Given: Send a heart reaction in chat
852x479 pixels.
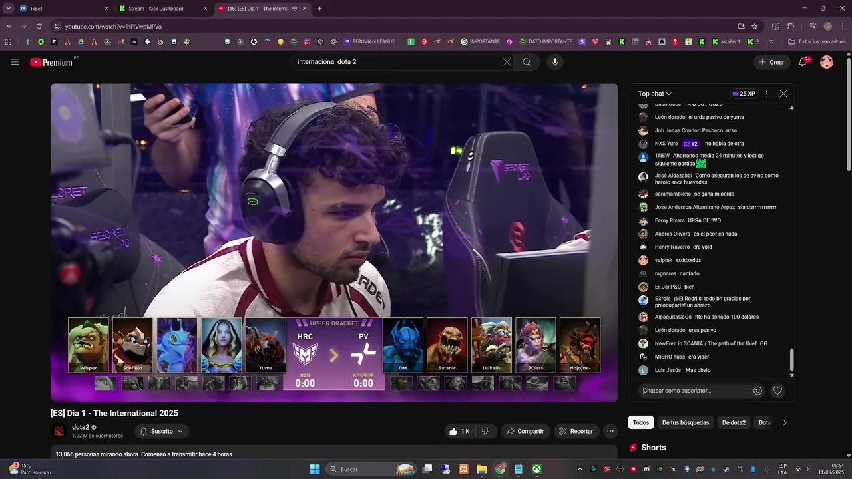Looking at the screenshot, I should [x=777, y=391].
